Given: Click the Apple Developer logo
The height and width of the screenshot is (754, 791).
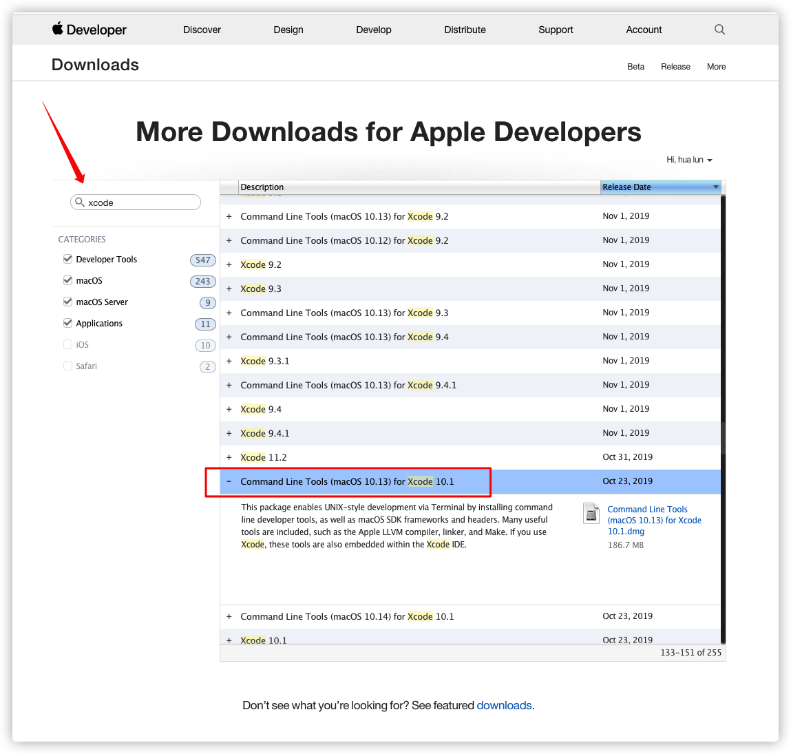Looking at the screenshot, I should 89,30.
